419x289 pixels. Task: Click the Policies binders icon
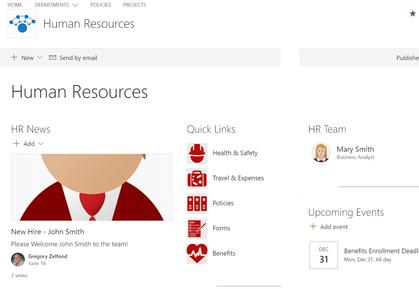pos(197,203)
